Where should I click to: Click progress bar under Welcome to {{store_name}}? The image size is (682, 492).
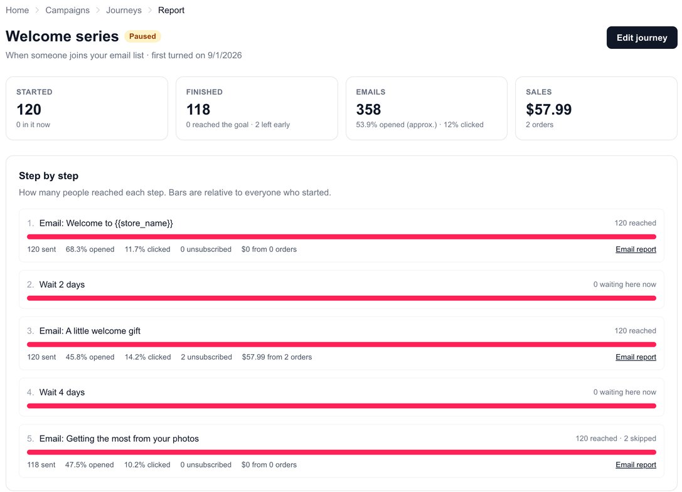(341, 237)
